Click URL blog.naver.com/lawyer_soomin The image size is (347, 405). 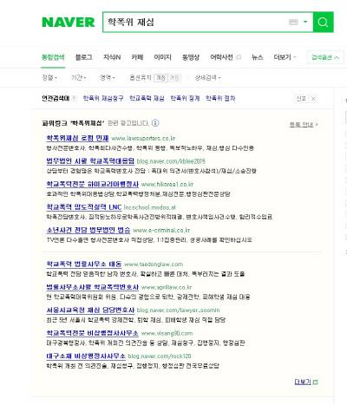pyautogui.click(x=178, y=310)
